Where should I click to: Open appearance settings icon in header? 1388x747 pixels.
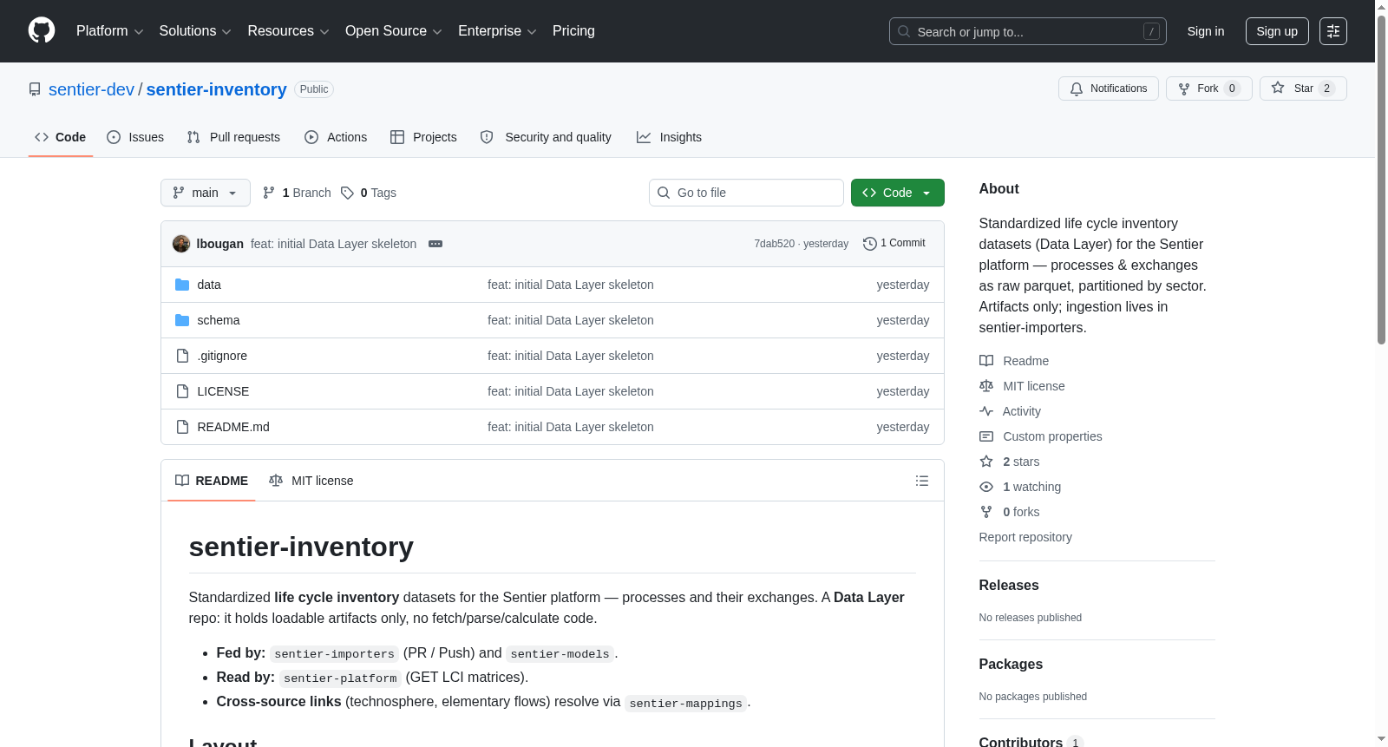(1333, 31)
